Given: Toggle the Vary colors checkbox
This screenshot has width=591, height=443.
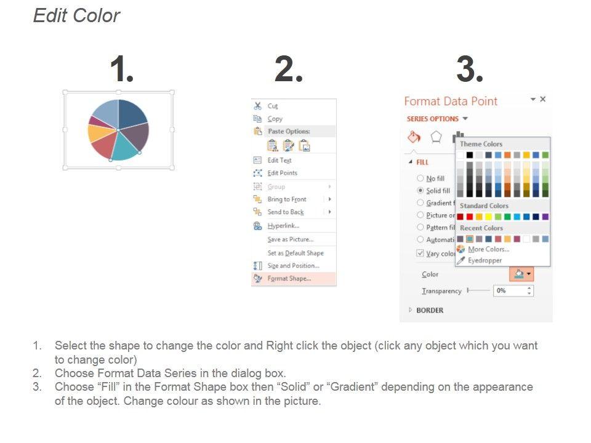Looking at the screenshot, I should pyautogui.click(x=420, y=253).
